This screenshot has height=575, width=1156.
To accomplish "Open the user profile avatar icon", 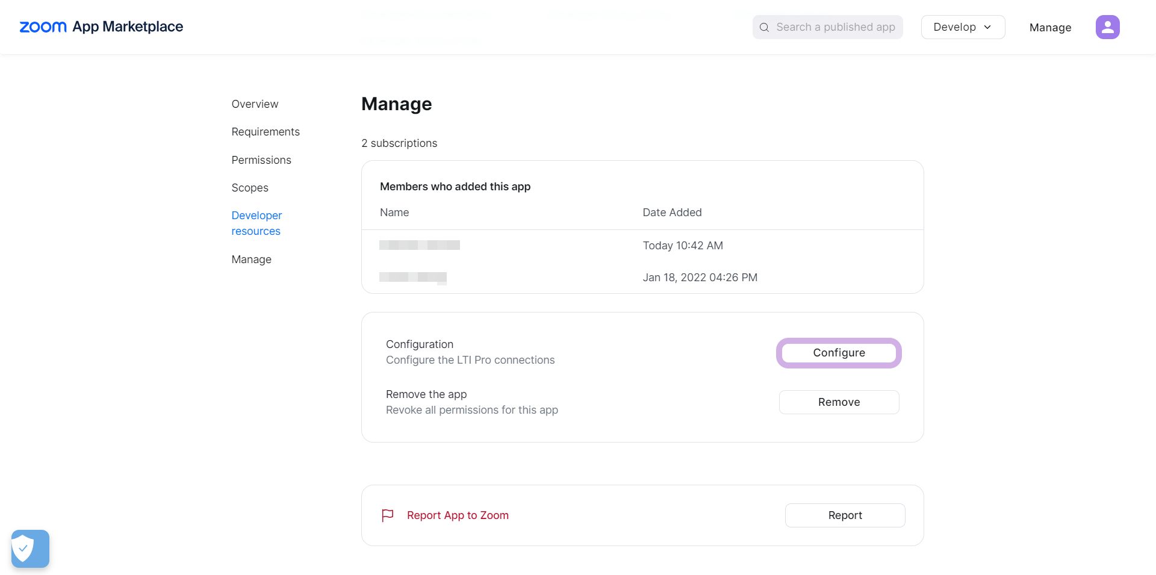I will [x=1107, y=27].
